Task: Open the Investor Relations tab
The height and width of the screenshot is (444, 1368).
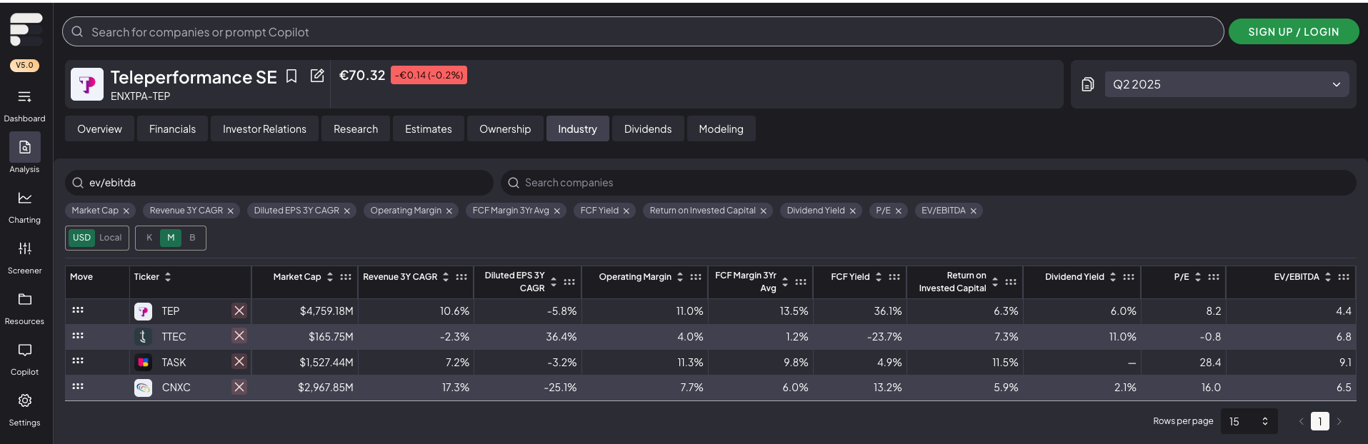Action: (264, 128)
